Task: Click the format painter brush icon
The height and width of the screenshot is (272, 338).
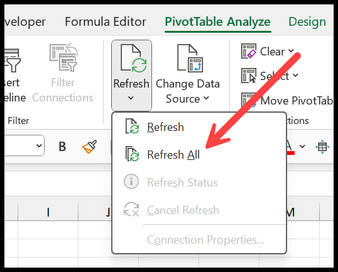Action: coord(89,147)
